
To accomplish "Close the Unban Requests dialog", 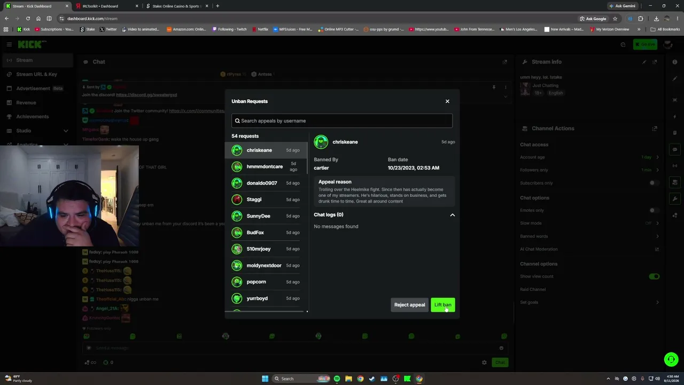I will click(x=447, y=101).
